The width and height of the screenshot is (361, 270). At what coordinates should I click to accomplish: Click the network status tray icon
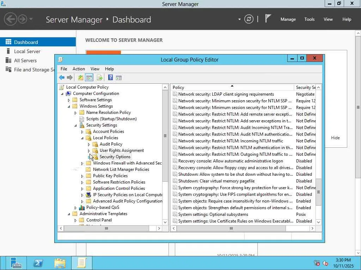click(x=317, y=263)
